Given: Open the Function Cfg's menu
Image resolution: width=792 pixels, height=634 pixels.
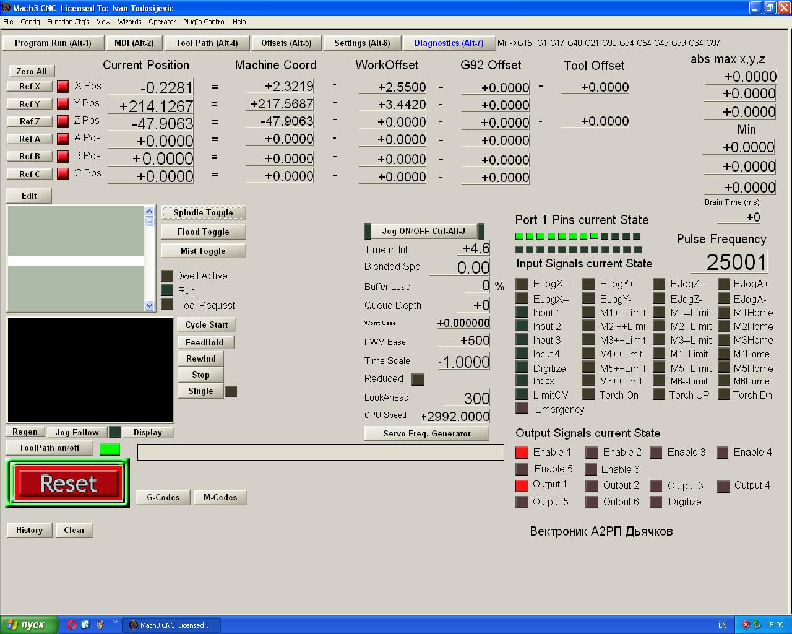Looking at the screenshot, I should pyautogui.click(x=68, y=22).
